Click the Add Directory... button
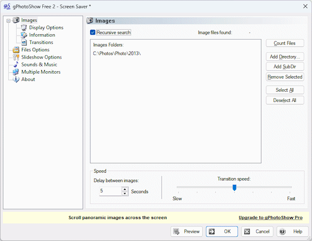Viewport: 312px width, 241px height. [x=285, y=57]
